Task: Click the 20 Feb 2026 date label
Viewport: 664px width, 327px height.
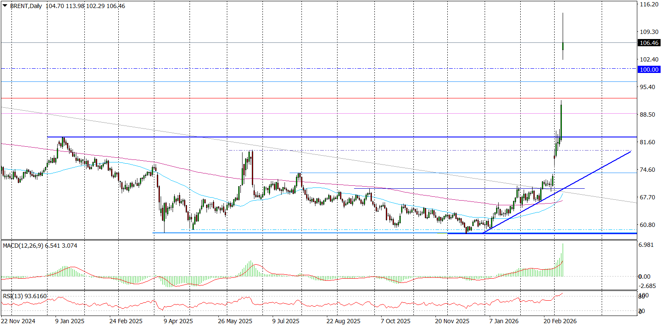Action: (x=561, y=321)
